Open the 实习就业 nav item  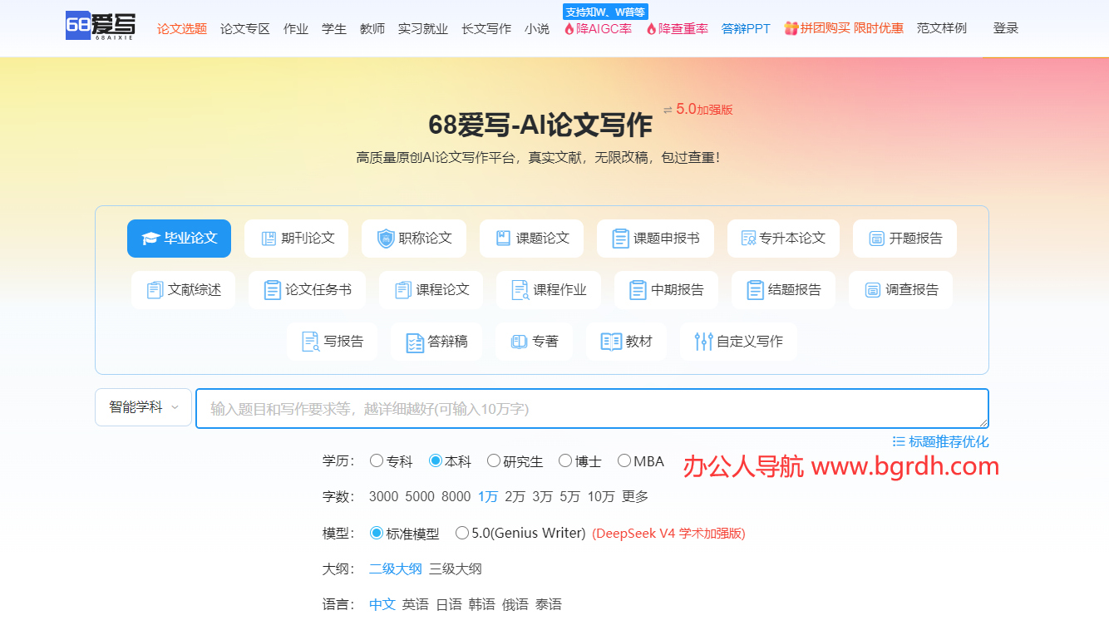[x=423, y=28]
